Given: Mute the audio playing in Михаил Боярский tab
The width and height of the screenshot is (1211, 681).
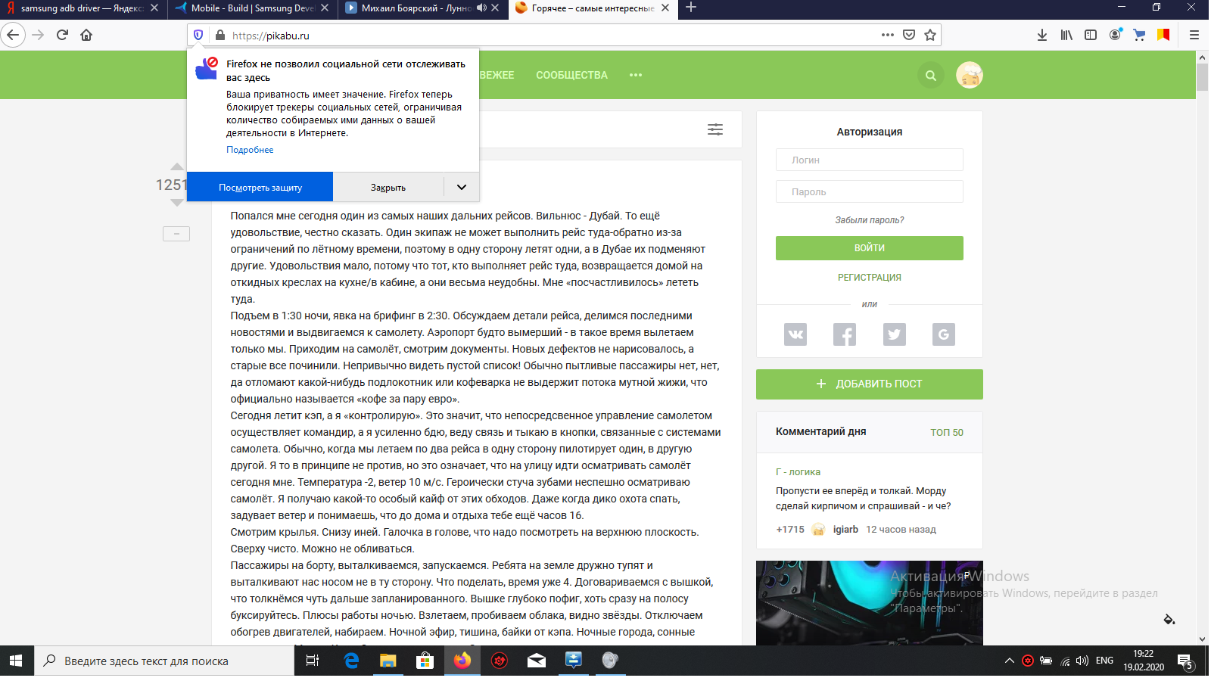Looking at the screenshot, I should (x=481, y=8).
